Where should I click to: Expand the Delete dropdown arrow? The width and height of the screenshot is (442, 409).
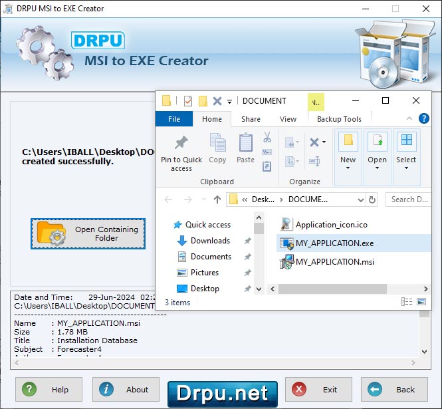[x=324, y=142]
